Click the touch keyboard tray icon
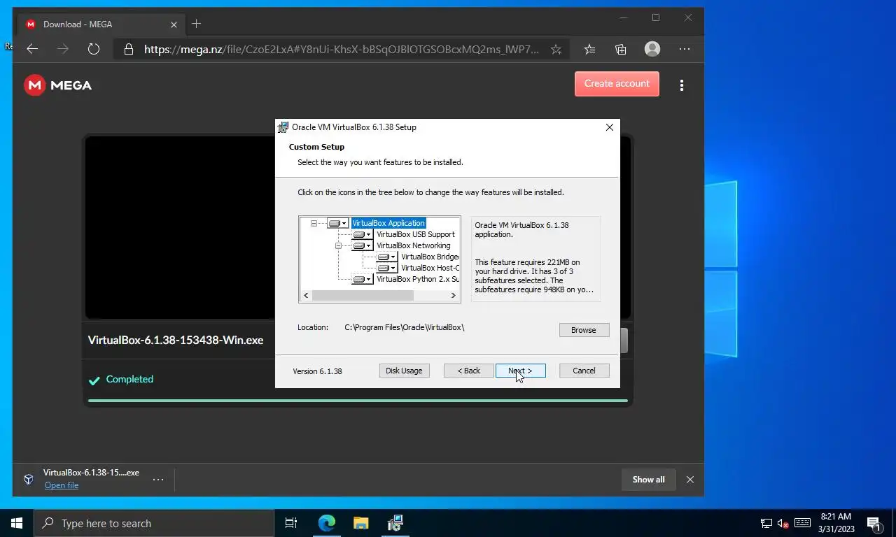This screenshot has width=896, height=537. click(803, 523)
